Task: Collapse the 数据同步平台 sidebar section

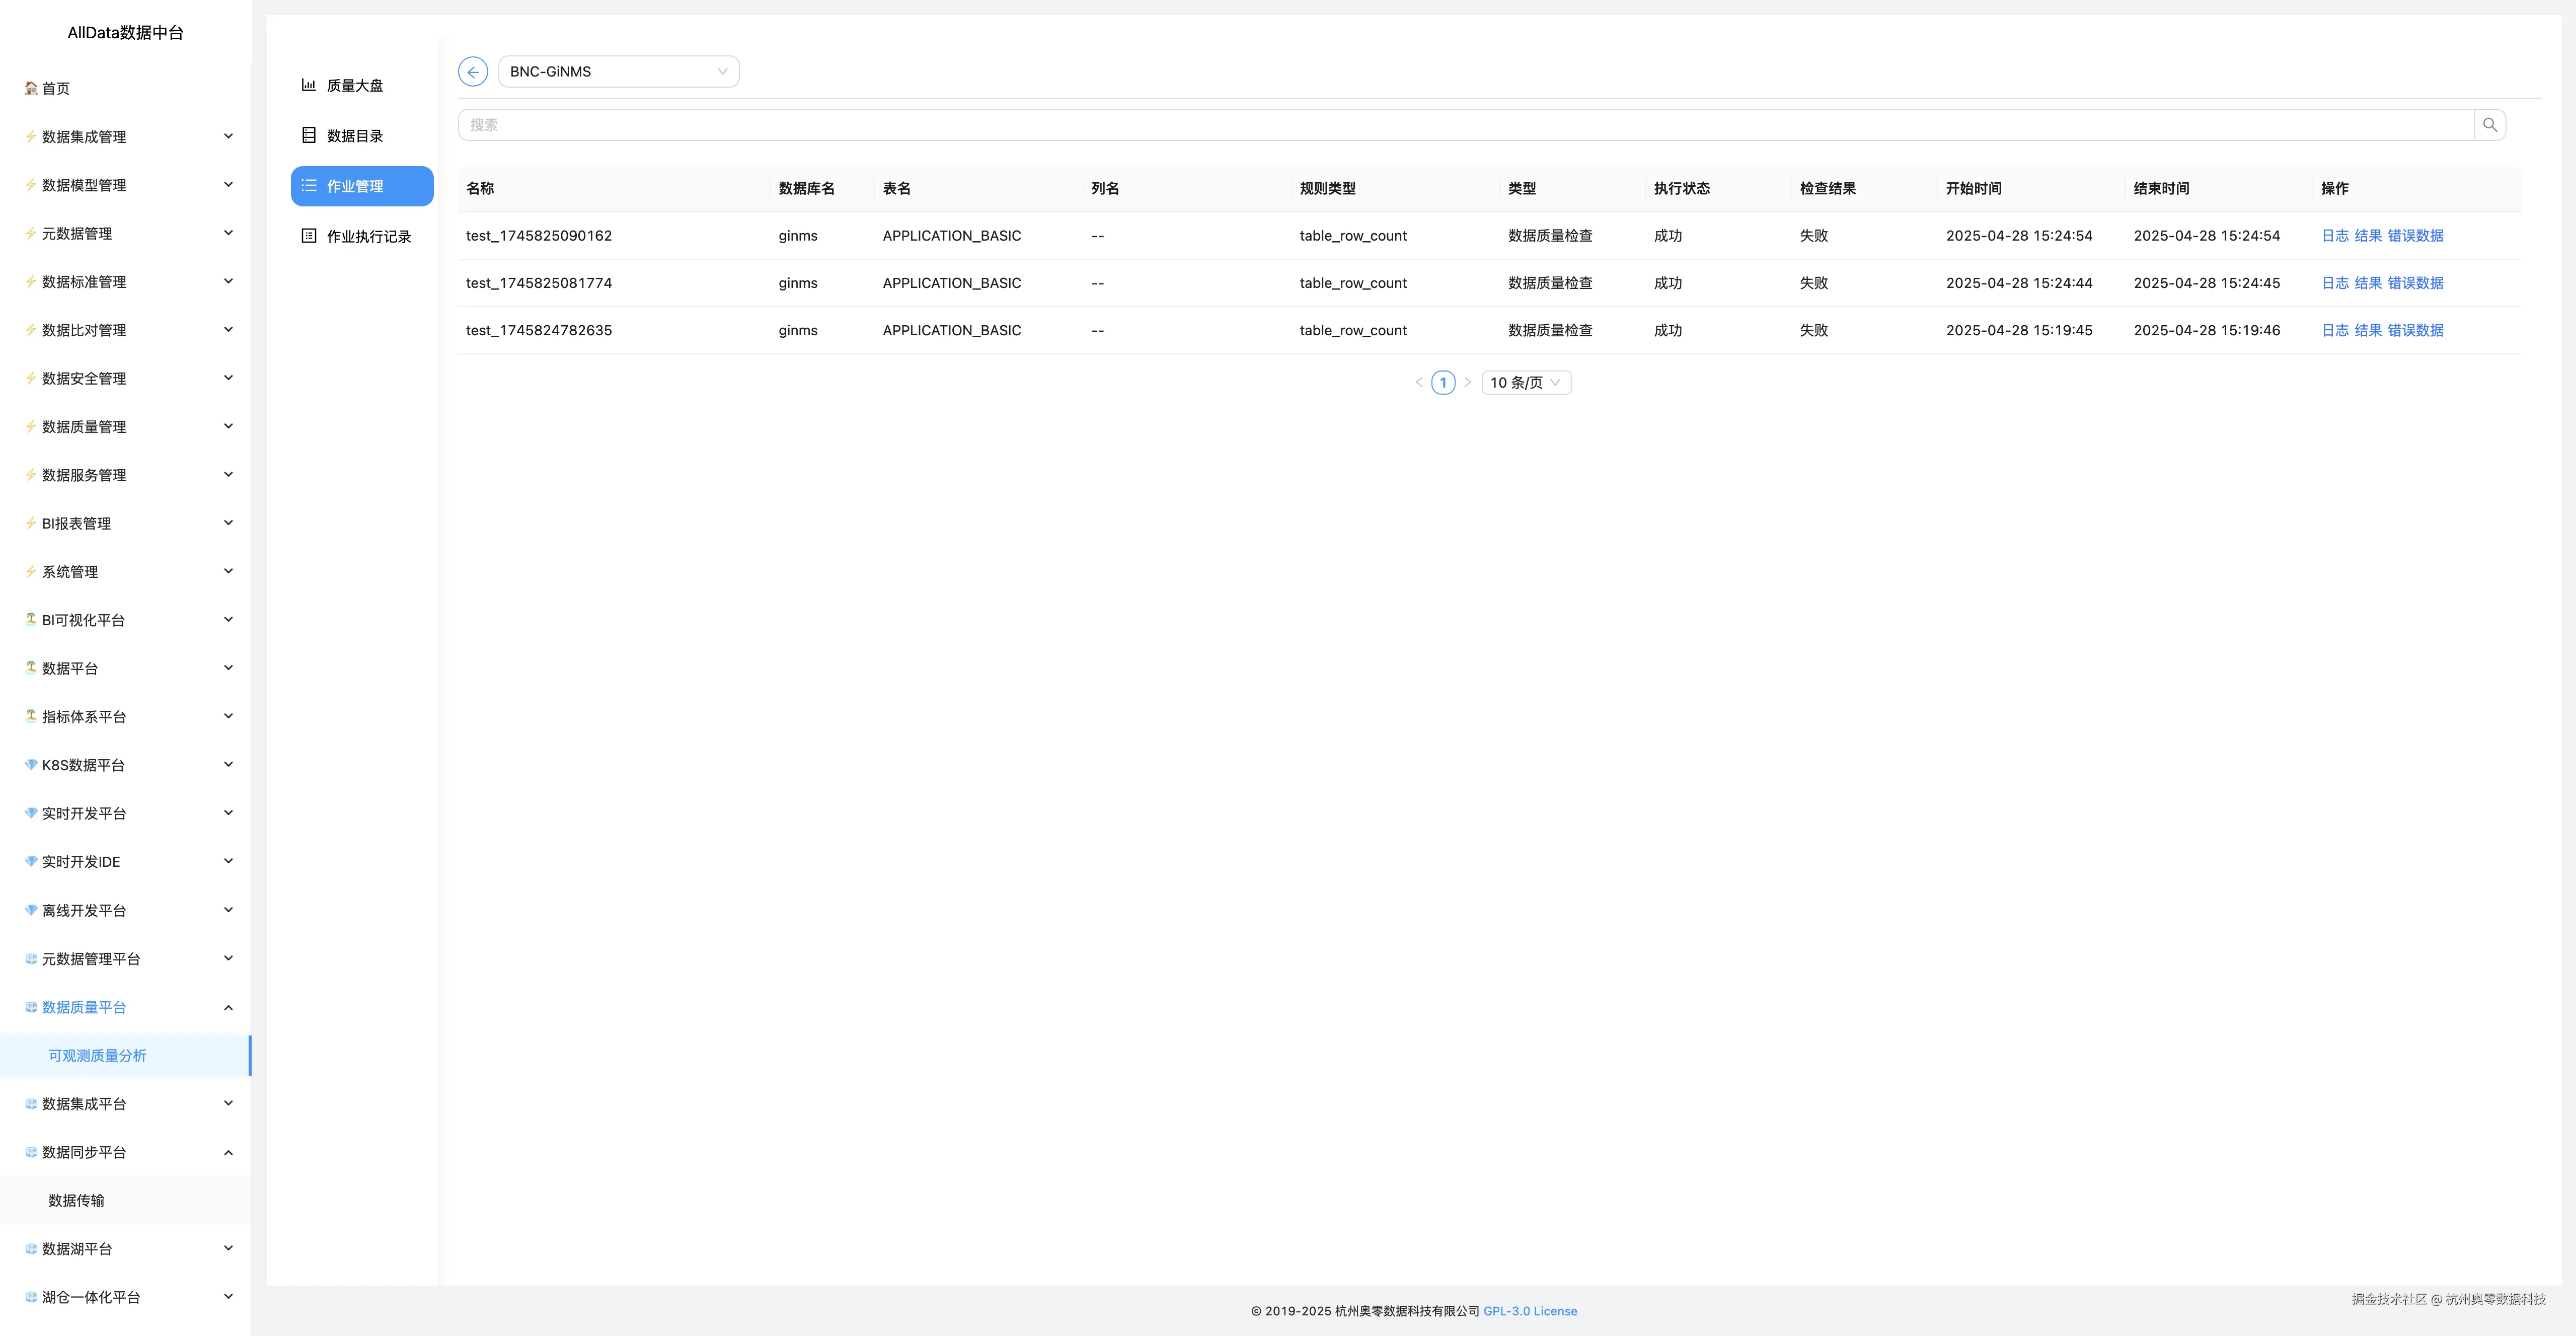Action: [x=128, y=1152]
